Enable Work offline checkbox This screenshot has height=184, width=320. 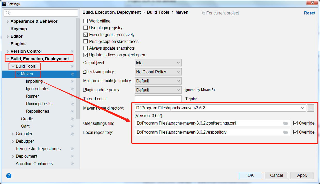(x=86, y=21)
